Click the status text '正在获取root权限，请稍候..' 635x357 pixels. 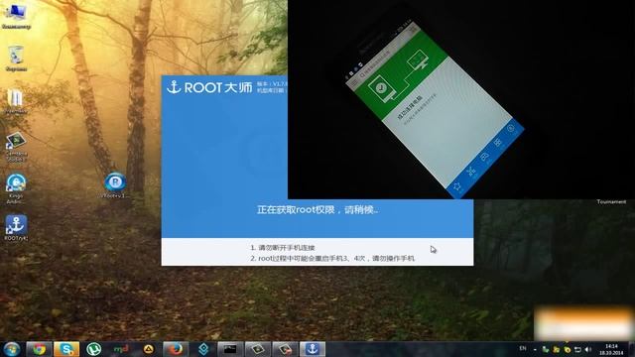tap(317, 209)
